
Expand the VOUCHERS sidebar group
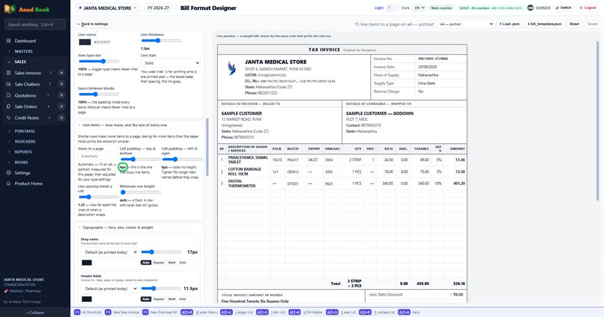[35, 142]
